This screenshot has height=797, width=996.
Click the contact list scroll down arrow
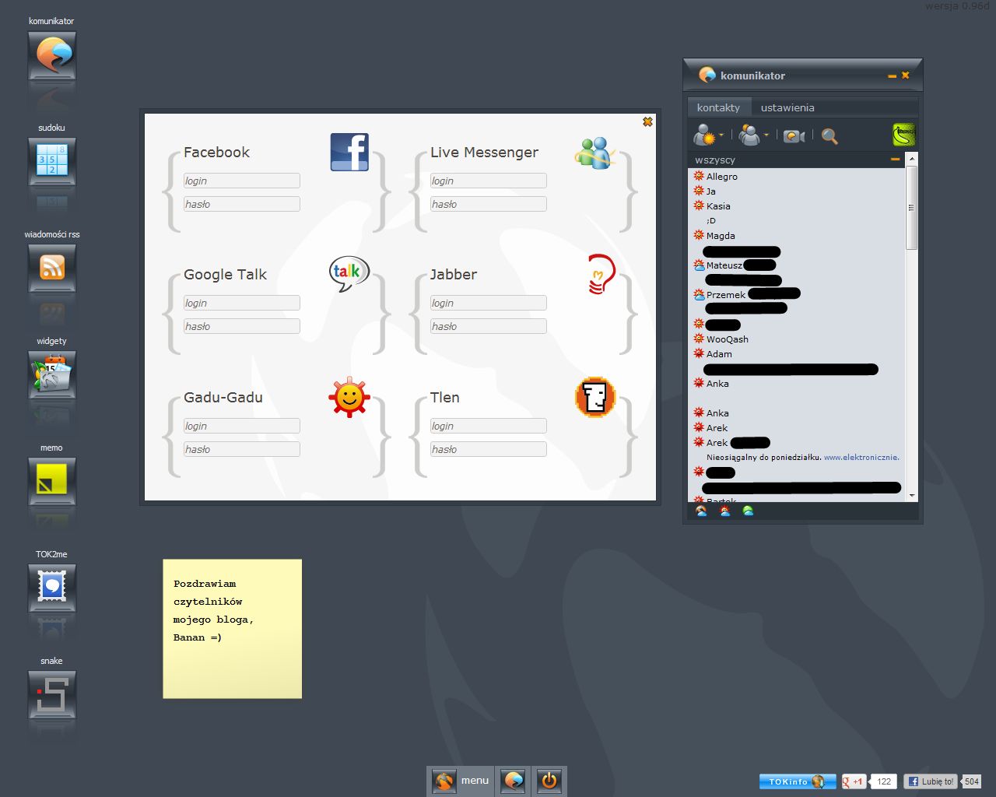912,494
